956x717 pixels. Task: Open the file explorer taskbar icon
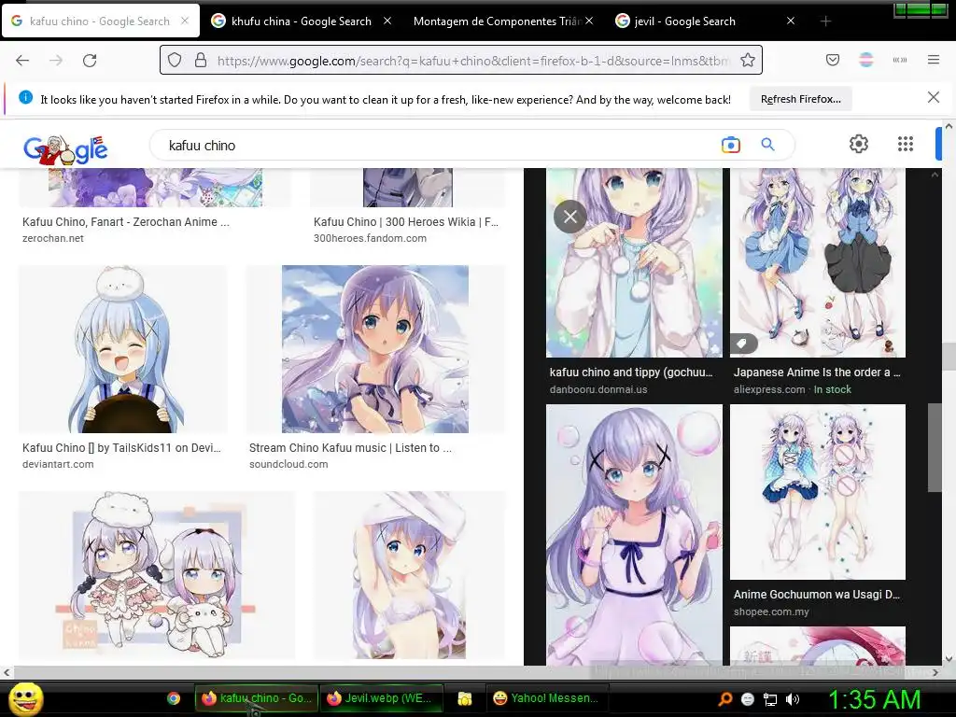click(x=465, y=698)
